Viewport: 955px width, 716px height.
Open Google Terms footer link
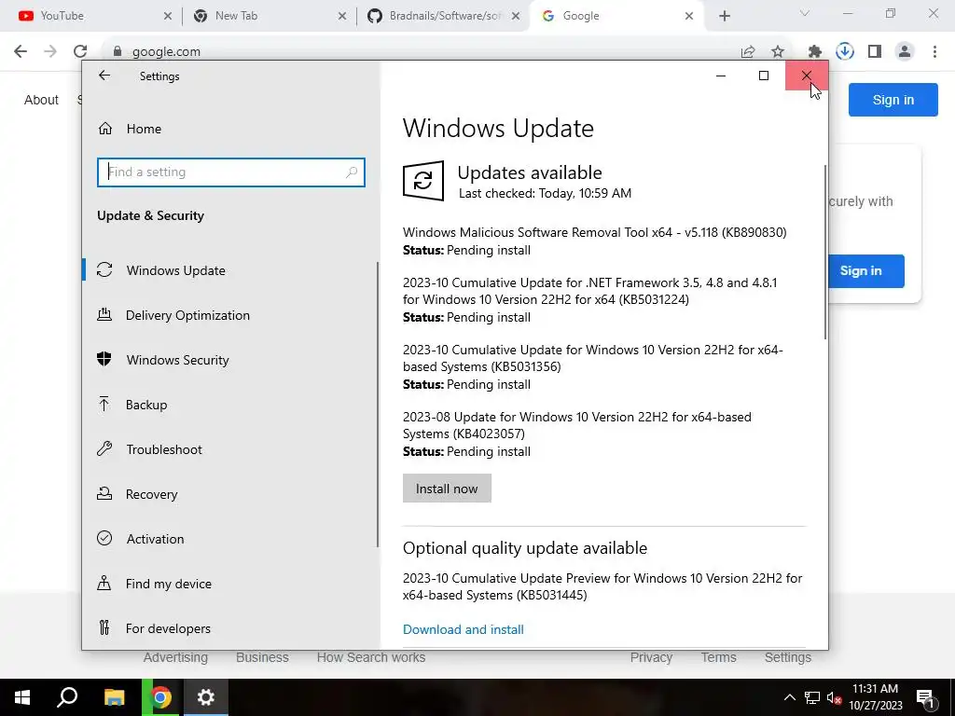(719, 657)
